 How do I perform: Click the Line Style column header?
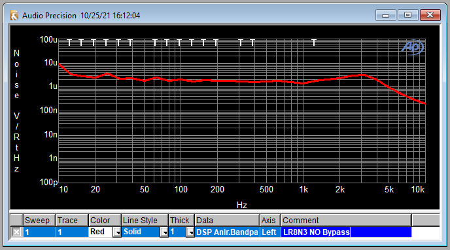pos(145,221)
